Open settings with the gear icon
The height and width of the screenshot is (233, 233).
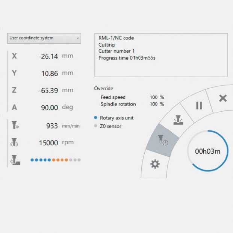point(155,164)
